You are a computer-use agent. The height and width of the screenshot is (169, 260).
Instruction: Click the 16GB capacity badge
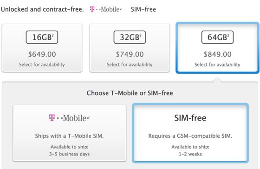pos(42,37)
